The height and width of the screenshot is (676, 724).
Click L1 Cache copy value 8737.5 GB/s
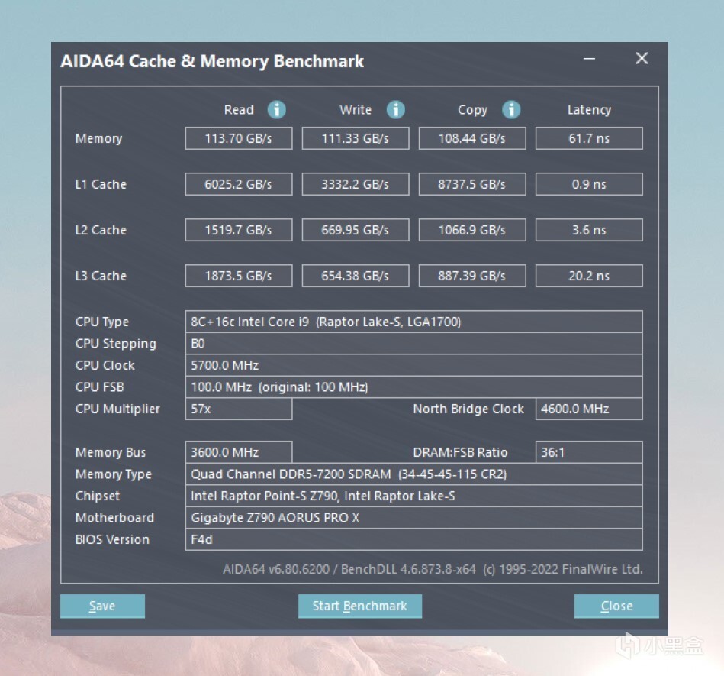(472, 184)
